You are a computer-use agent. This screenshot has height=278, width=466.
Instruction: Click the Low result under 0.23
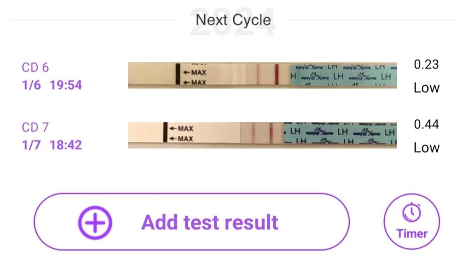tap(426, 87)
